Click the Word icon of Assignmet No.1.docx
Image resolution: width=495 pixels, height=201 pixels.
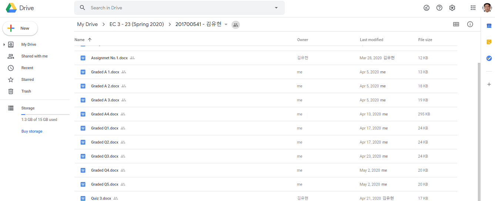tap(83, 58)
